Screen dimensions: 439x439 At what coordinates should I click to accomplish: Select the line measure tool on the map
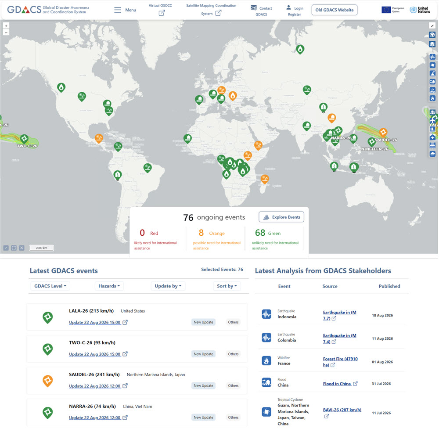point(6,248)
